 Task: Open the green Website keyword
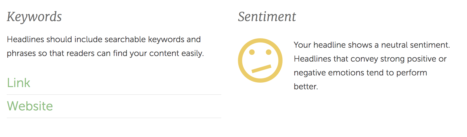[x=30, y=106]
